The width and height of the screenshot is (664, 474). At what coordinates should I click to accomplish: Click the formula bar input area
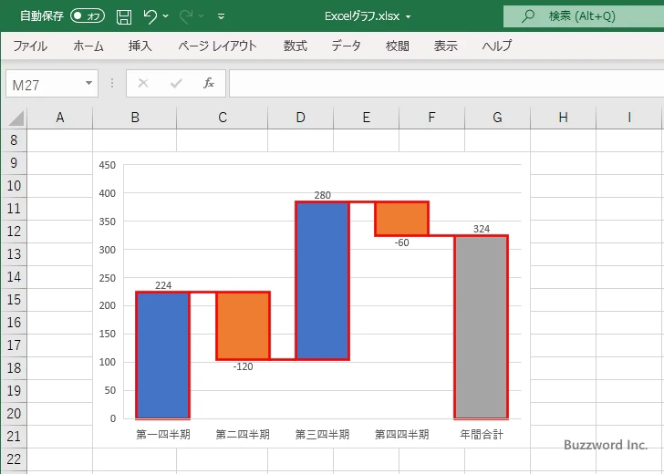coord(446,84)
